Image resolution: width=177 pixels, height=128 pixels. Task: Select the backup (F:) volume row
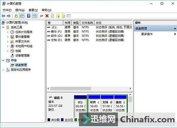tap(89, 31)
